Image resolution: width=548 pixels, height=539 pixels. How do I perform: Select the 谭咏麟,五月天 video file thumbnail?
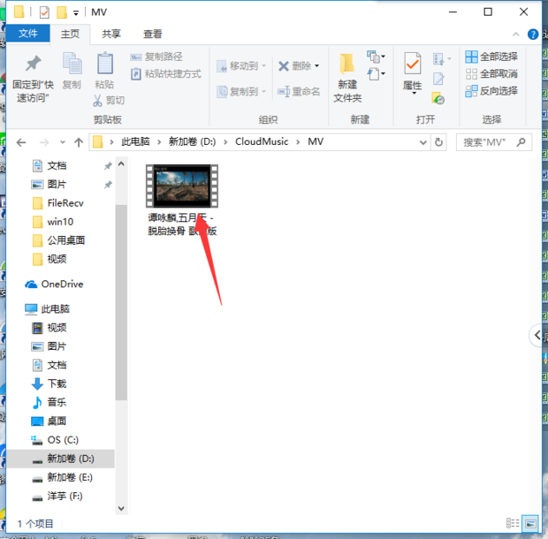(182, 186)
